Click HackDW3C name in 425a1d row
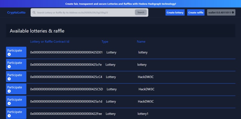Image resolution: width=241 pixels, height=119 pixels. (146, 101)
